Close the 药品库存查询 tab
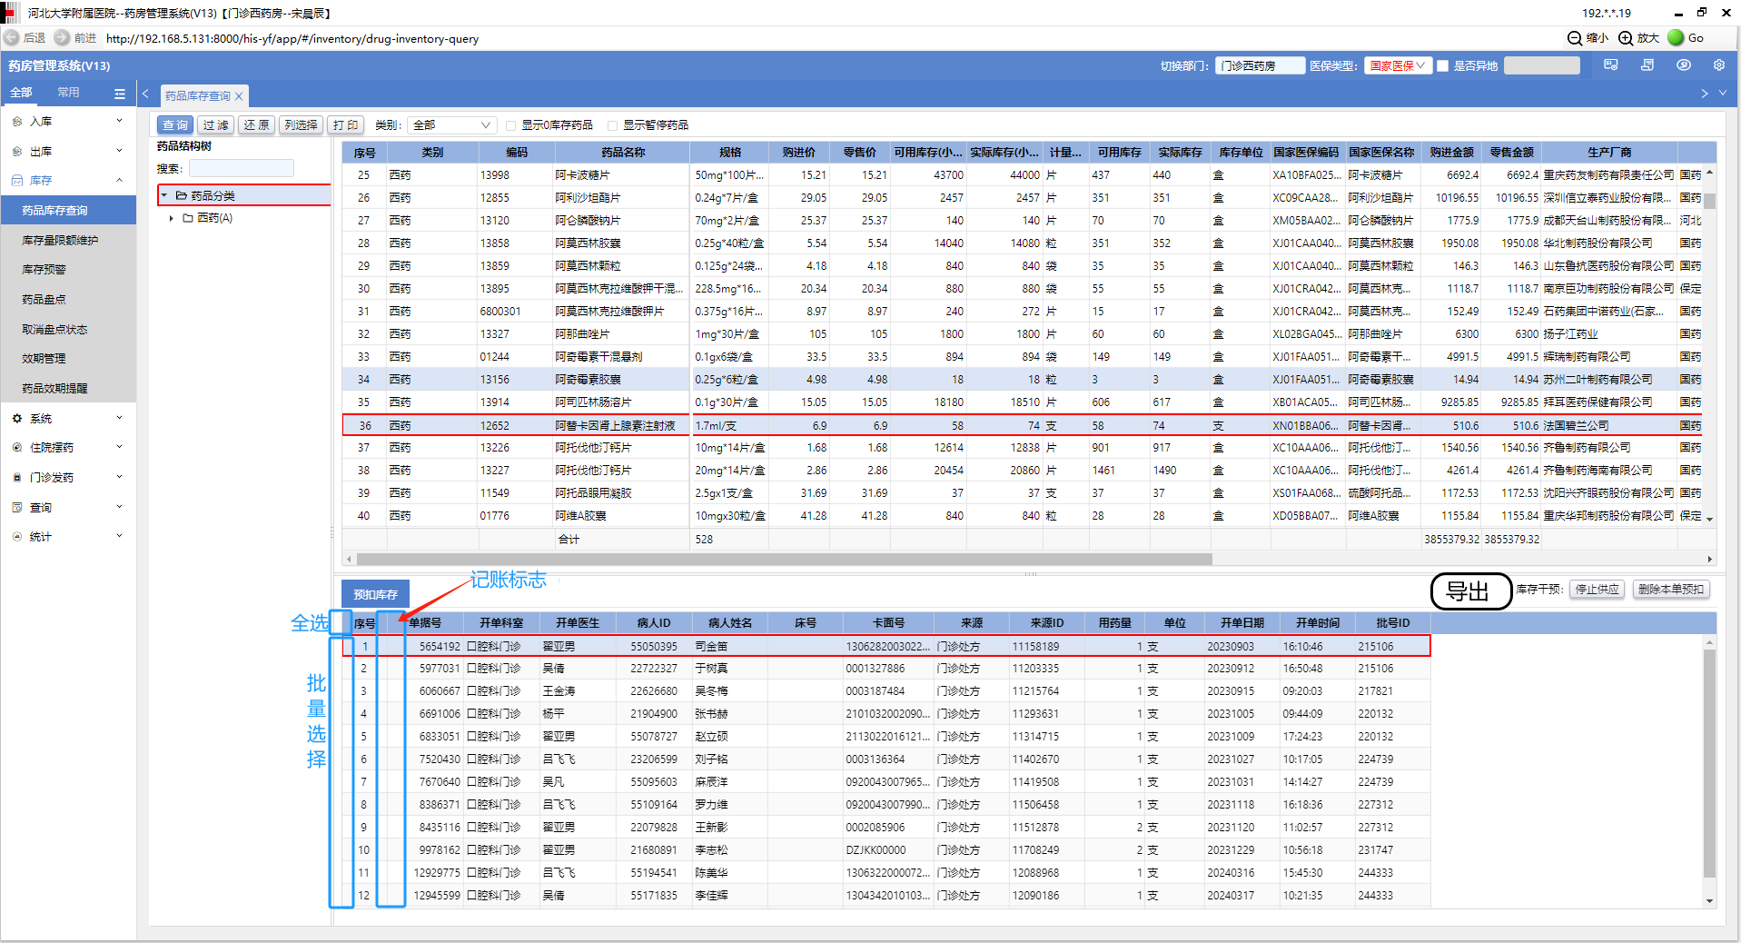The height and width of the screenshot is (943, 1741). pyautogui.click(x=239, y=96)
